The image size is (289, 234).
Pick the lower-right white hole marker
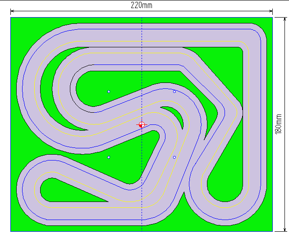[x=174, y=157]
